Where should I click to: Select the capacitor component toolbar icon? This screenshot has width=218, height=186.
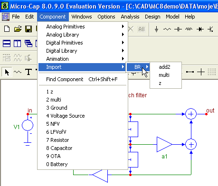(x=178, y=29)
